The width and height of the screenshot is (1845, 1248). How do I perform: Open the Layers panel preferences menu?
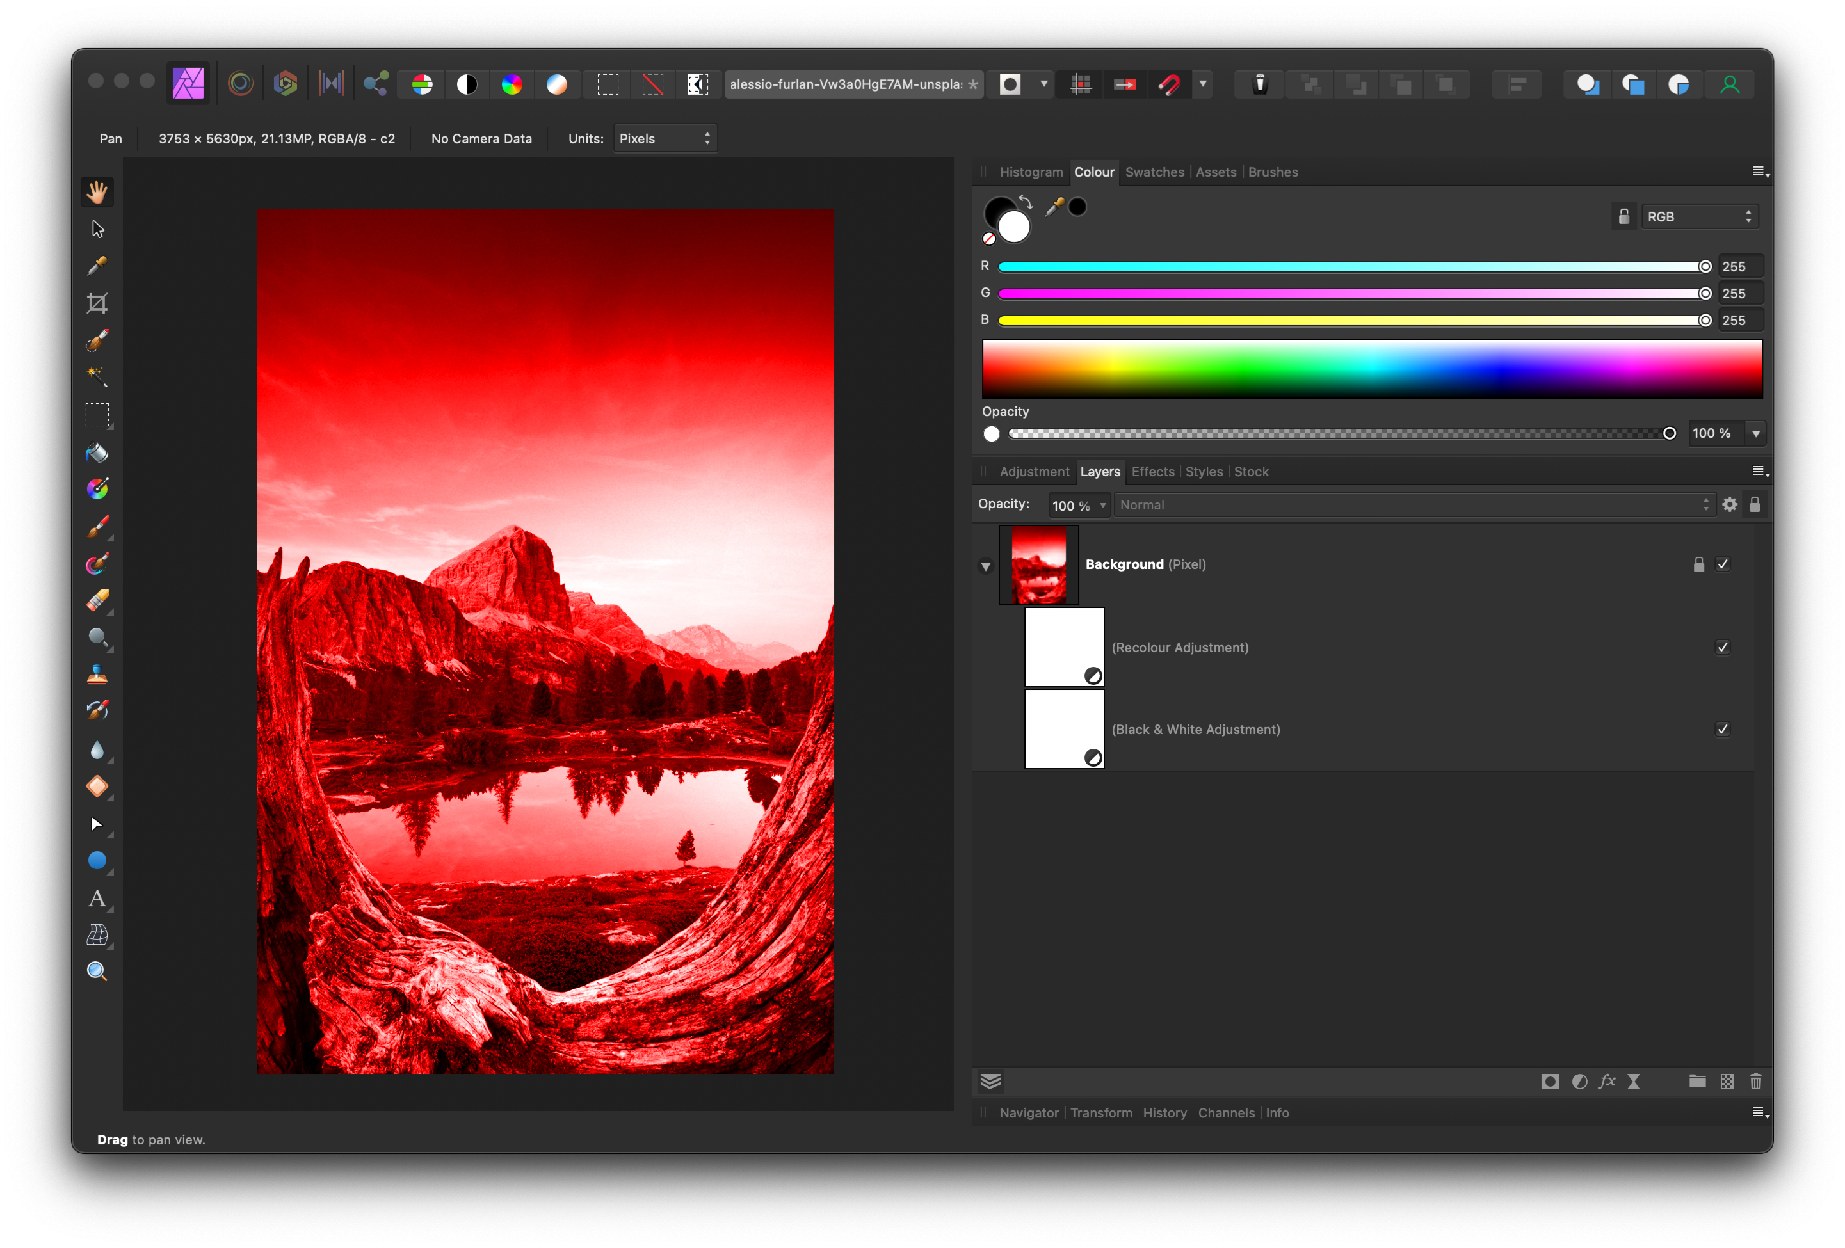[x=1759, y=472]
